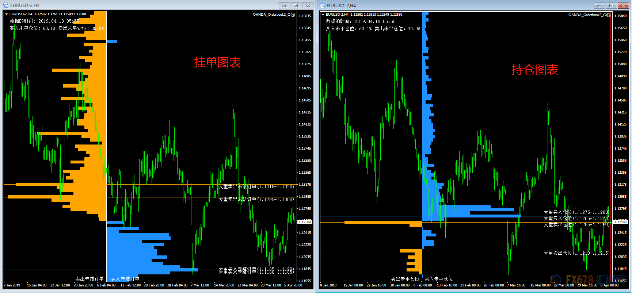This screenshot has width=632, height=293.
Task: Click the expert advisor smiley in the 持仓图表 chart
Action: [609, 15]
